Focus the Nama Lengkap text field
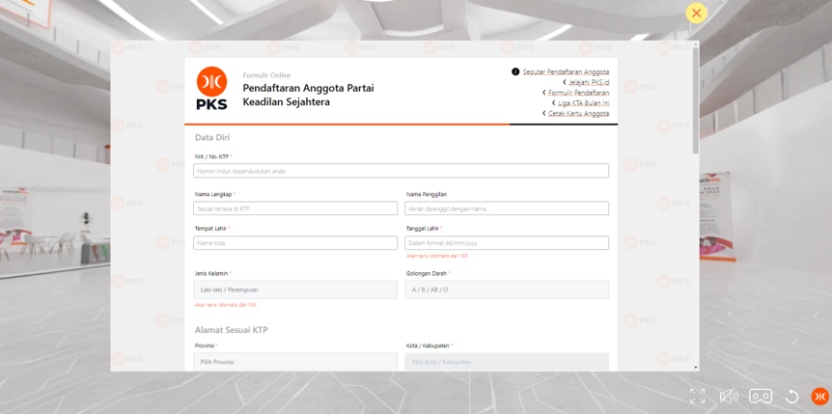The image size is (832, 414). click(x=295, y=208)
